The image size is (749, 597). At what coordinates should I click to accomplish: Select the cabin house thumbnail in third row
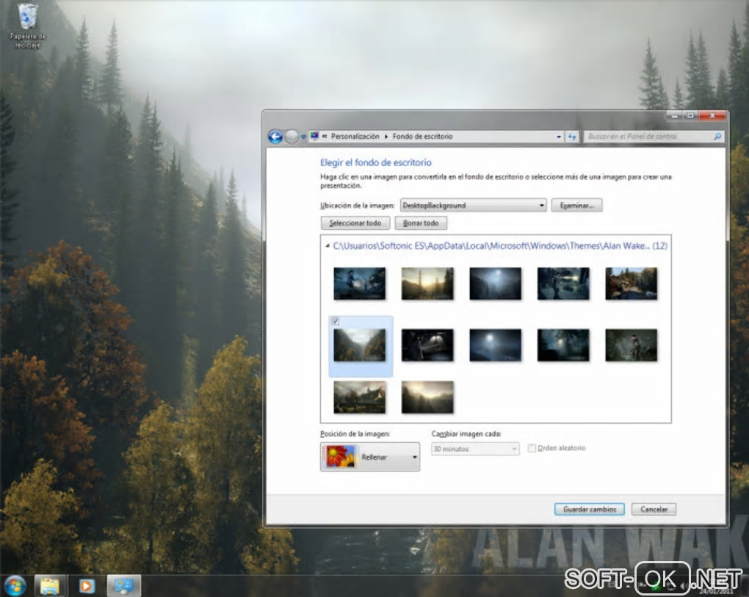coord(360,397)
